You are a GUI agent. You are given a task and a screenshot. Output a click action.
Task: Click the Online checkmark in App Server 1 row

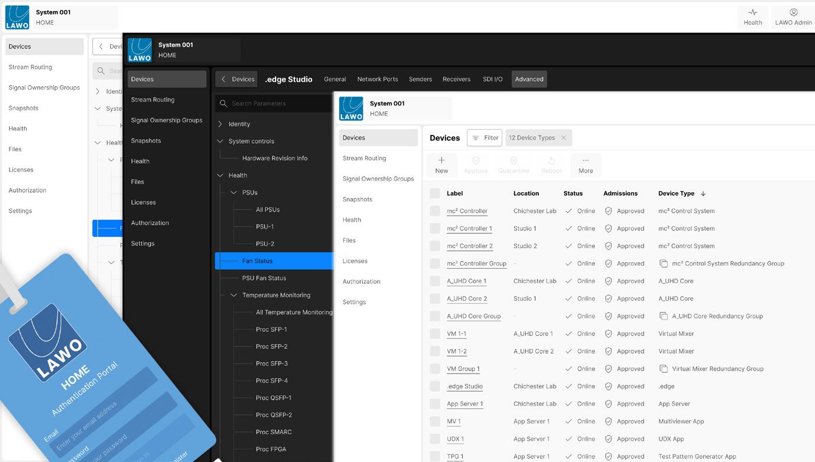568,404
